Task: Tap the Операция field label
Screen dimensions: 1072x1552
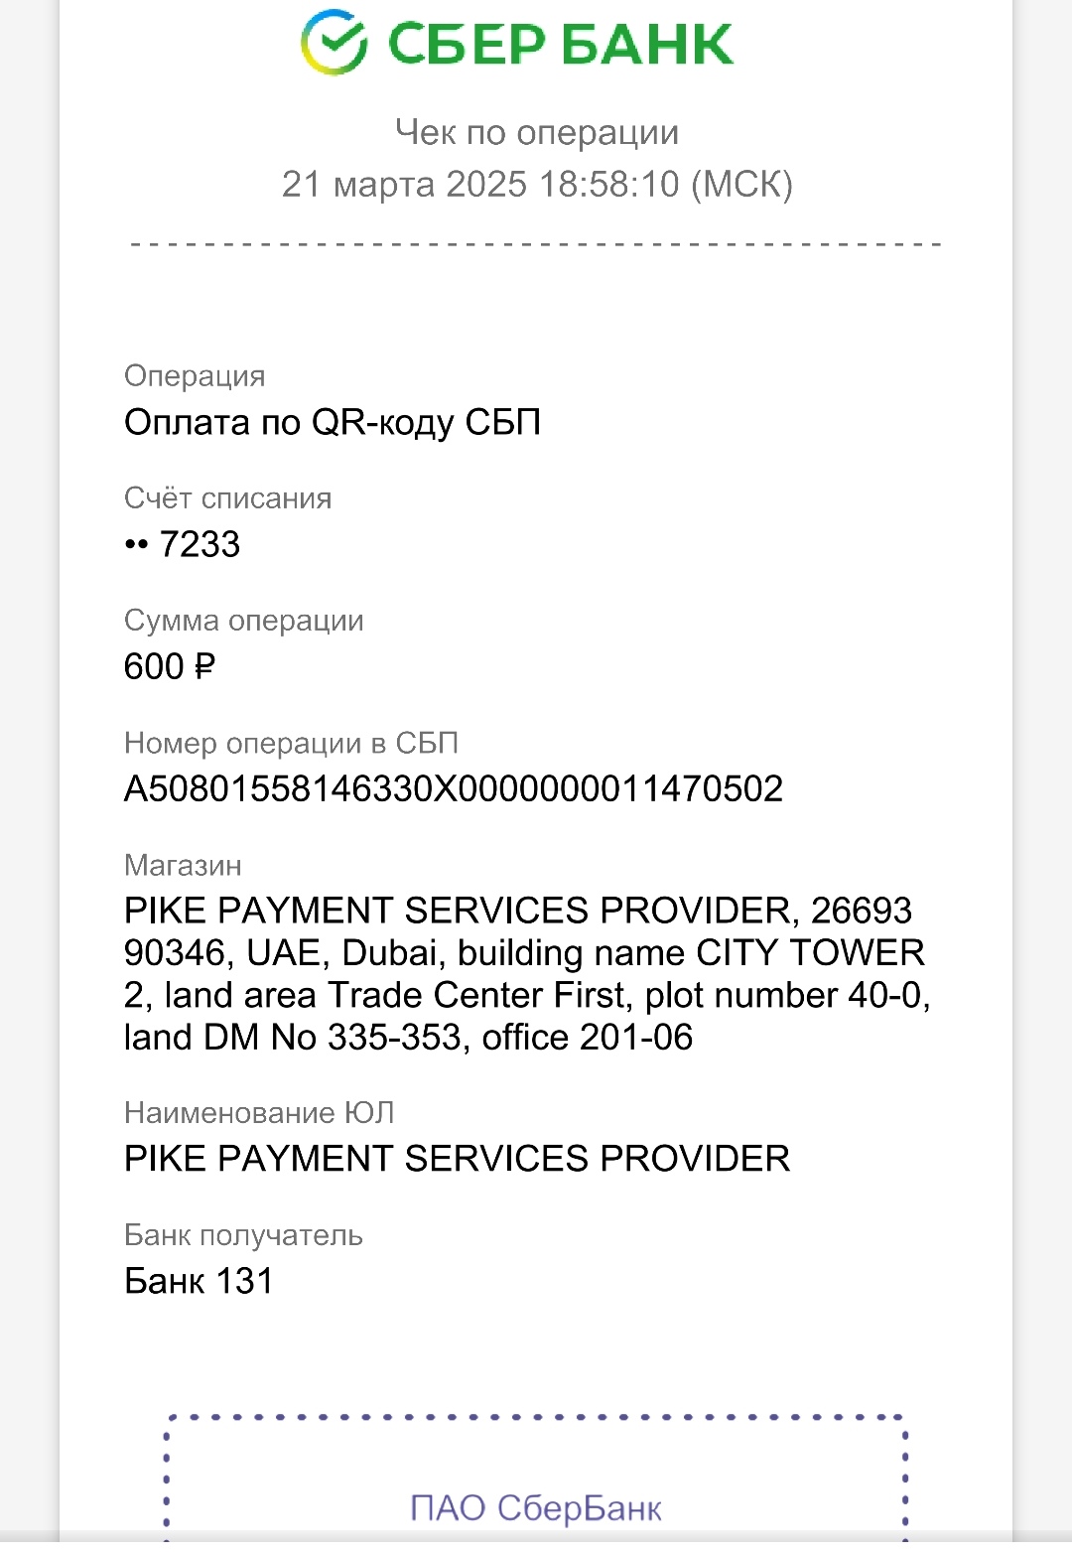Action: click(x=195, y=376)
